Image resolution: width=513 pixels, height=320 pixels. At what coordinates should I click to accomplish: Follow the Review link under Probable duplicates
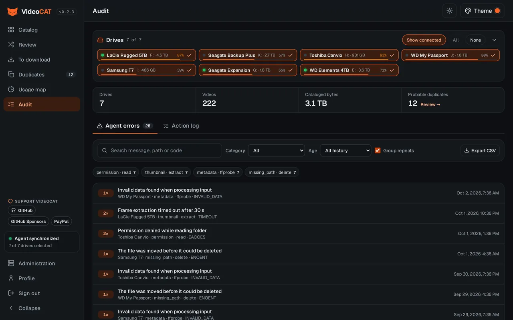click(430, 104)
